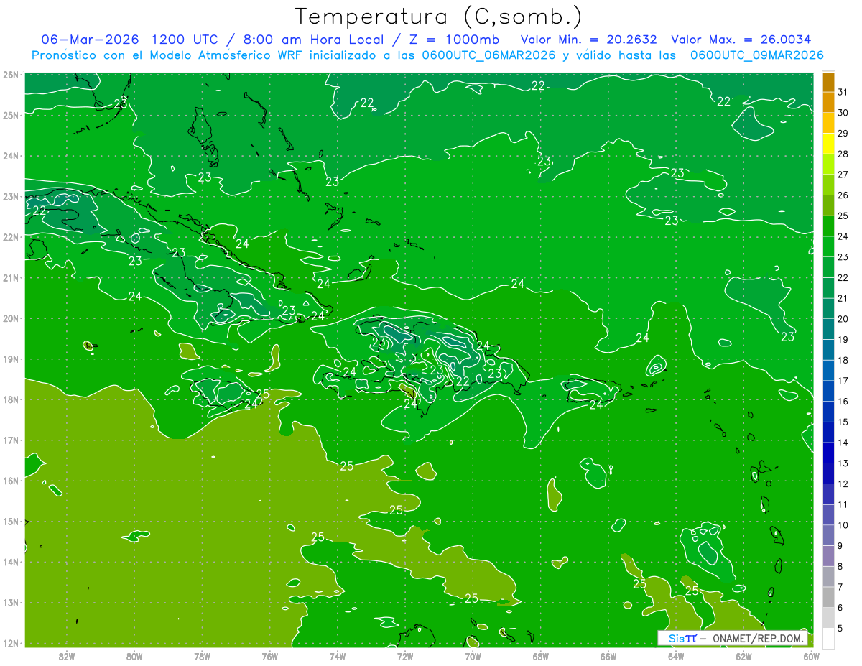Click the '80W' longitude axis label
The width and height of the screenshot is (862, 666).
click(134, 656)
